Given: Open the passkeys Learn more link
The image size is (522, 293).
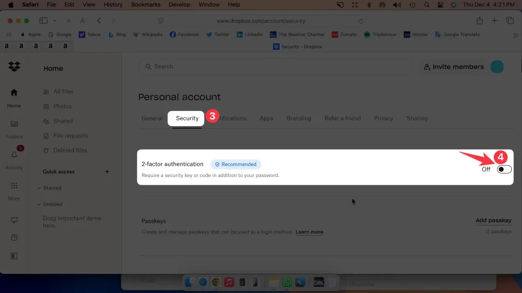Looking at the screenshot, I should pyautogui.click(x=309, y=232).
